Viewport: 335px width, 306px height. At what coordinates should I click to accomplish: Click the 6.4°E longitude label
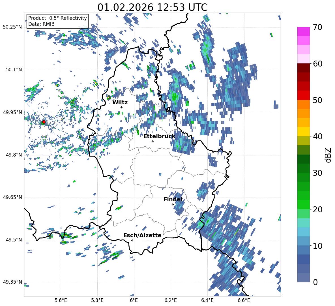click(x=207, y=300)
